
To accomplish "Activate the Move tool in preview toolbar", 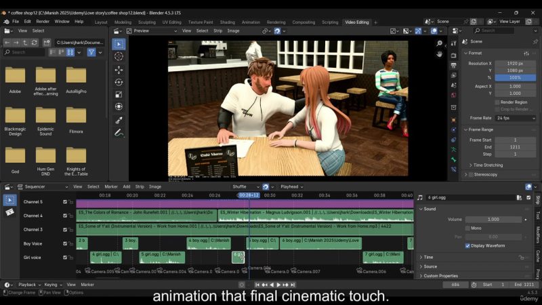I will (119, 69).
